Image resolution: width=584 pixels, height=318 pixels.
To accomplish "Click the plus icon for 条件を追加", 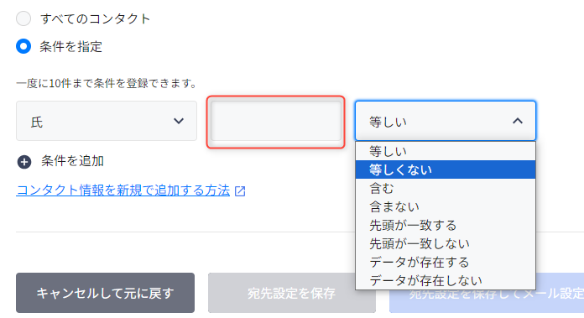I will click(x=24, y=162).
